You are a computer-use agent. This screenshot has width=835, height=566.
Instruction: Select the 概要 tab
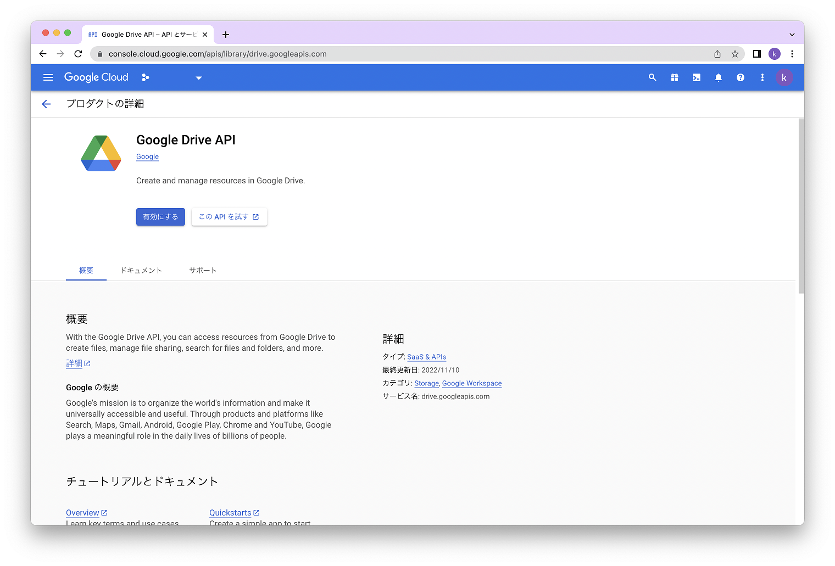coord(86,270)
